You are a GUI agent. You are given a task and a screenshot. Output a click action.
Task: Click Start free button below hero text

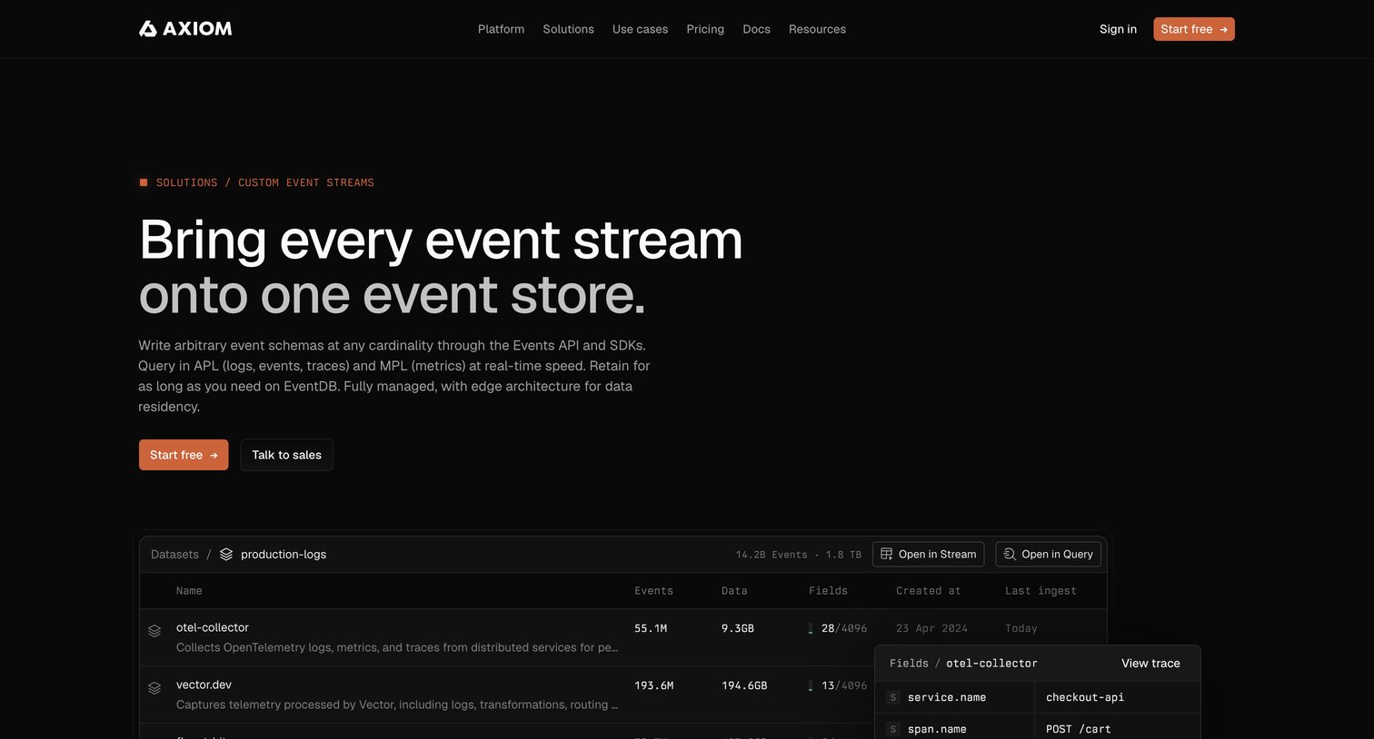[x=184, y=455]
